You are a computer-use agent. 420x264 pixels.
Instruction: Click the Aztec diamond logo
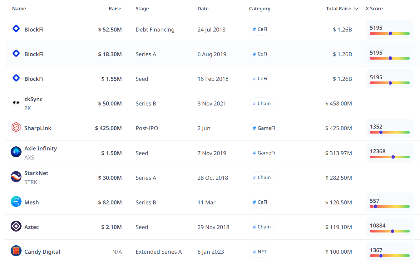tap(16, 226)
